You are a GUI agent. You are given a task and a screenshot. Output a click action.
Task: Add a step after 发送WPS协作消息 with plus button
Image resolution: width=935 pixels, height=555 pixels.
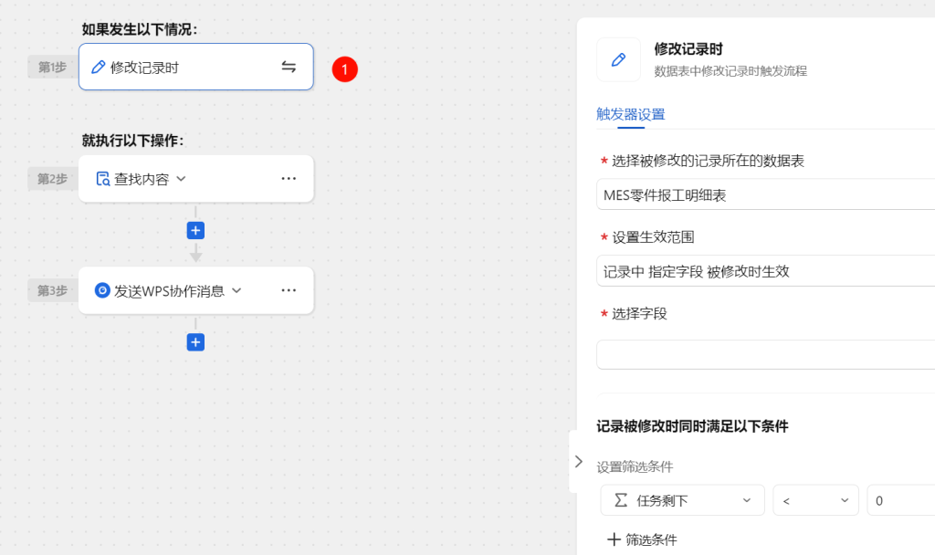pos(195,342)
